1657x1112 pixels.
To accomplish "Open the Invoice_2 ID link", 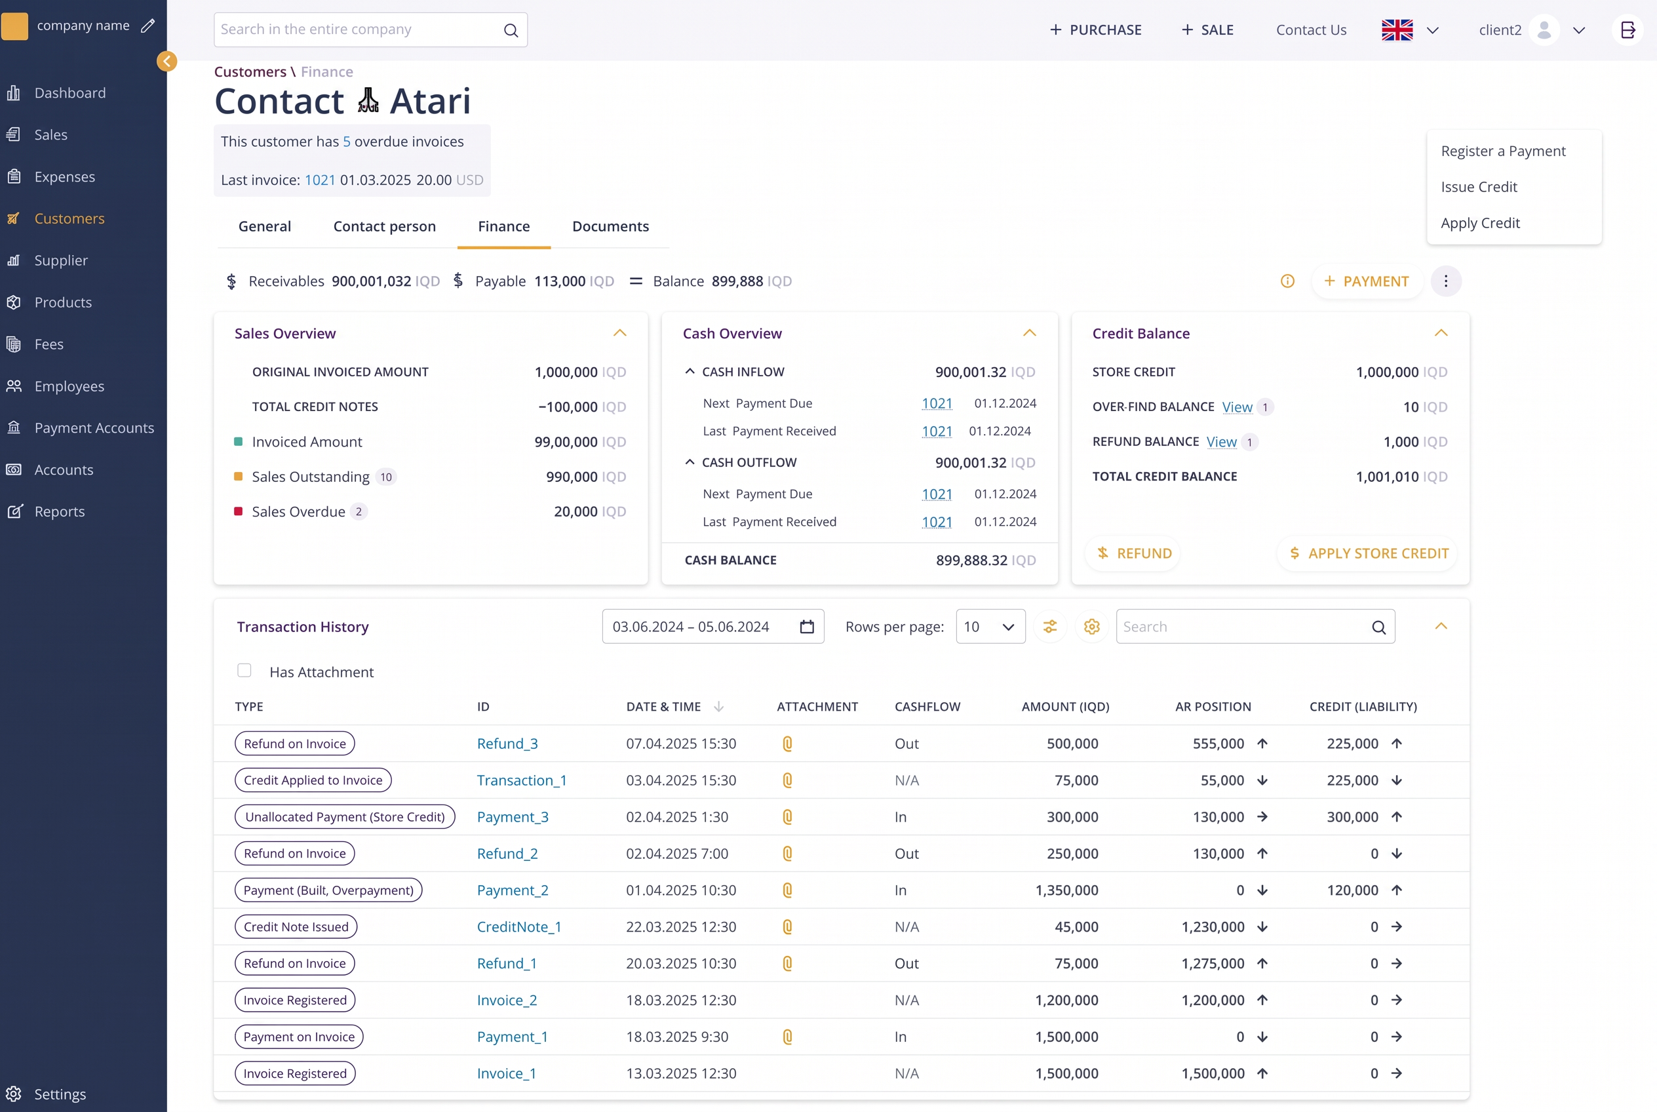I will pyautogui.click(x=507, y=1000).
